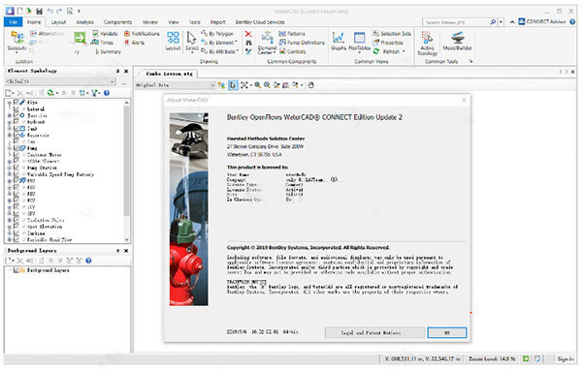Open the File menu
Image resolution: width=582 pixels, height=369 pixels.
tap(14, 22)
